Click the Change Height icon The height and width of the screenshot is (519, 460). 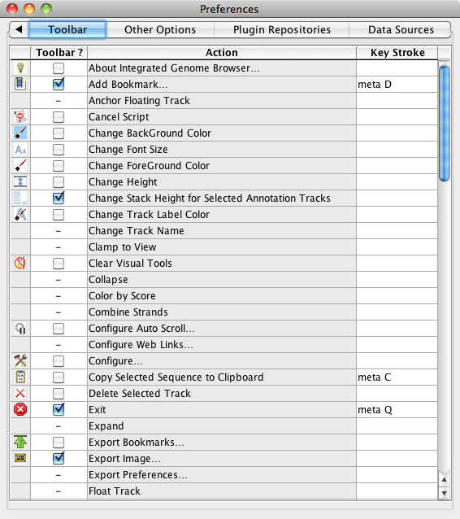pos(20,181)
